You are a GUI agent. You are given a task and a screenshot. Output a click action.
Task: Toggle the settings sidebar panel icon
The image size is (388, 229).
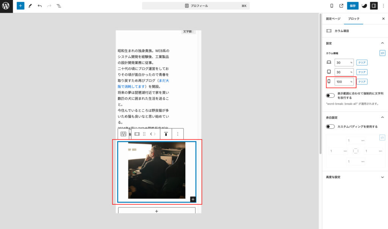374,6
